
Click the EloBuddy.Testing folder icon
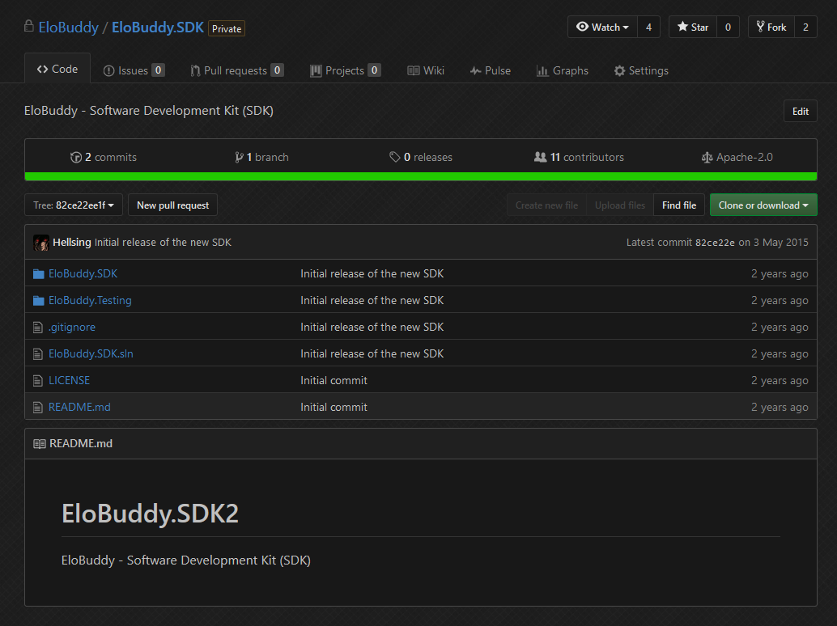(x=38, y=301)
